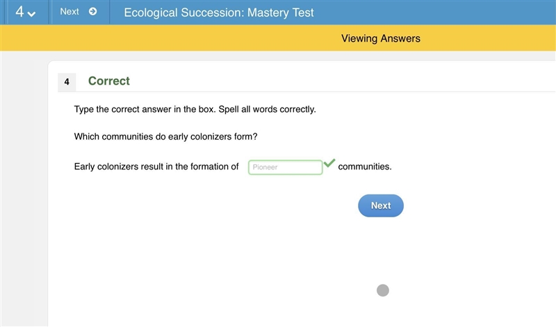The width and height of the screenshot is (556, 327).
Task: Focus the Pioneer answer input box
Action: click(x=286, y=167)
